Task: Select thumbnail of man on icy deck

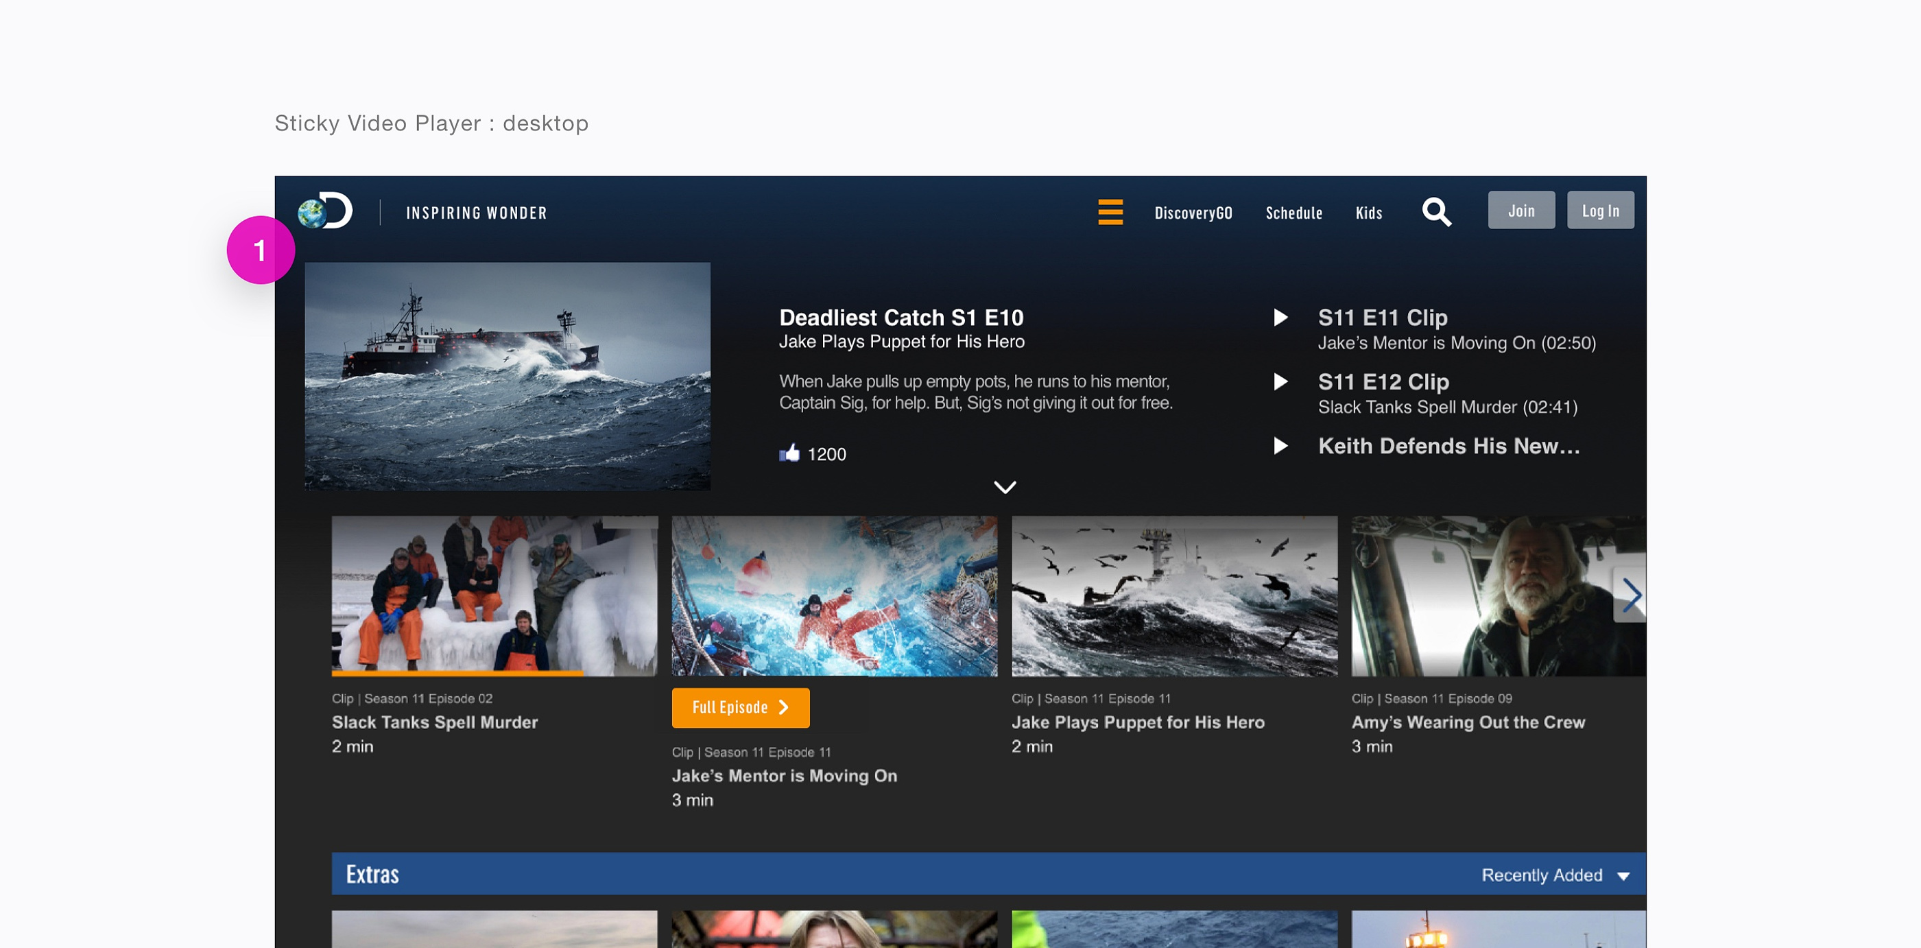Action: 835,595
